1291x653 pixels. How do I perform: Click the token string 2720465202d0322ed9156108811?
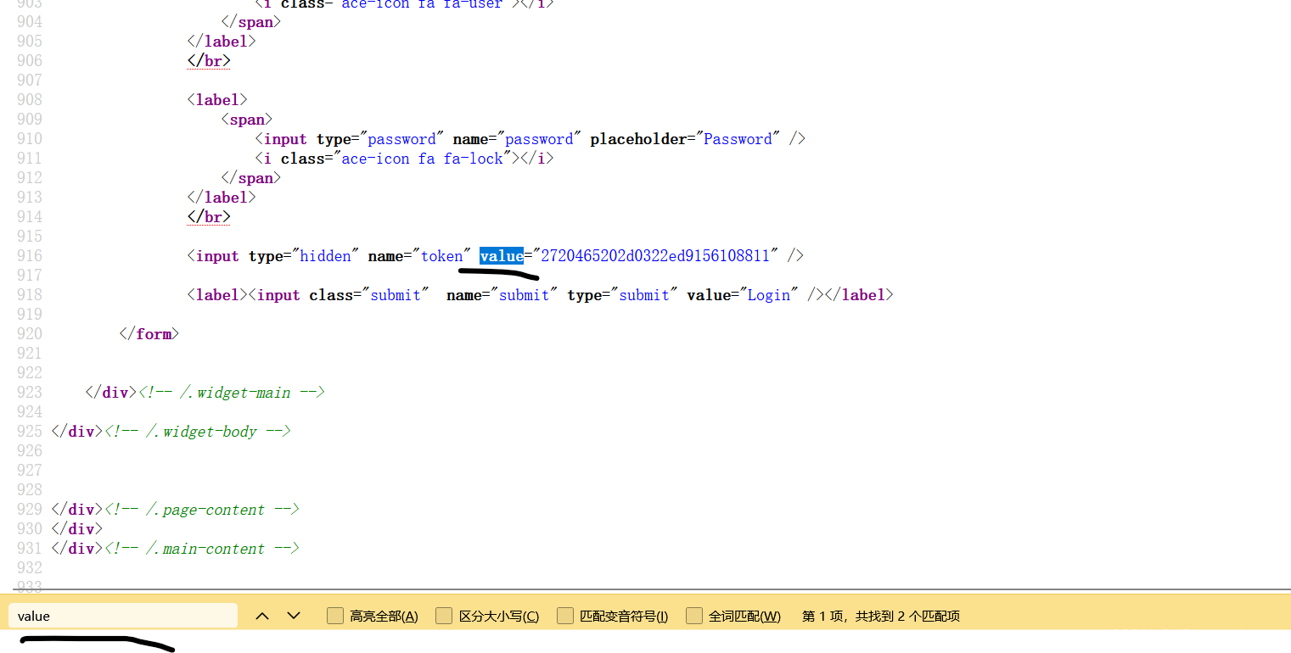(655, 256)
